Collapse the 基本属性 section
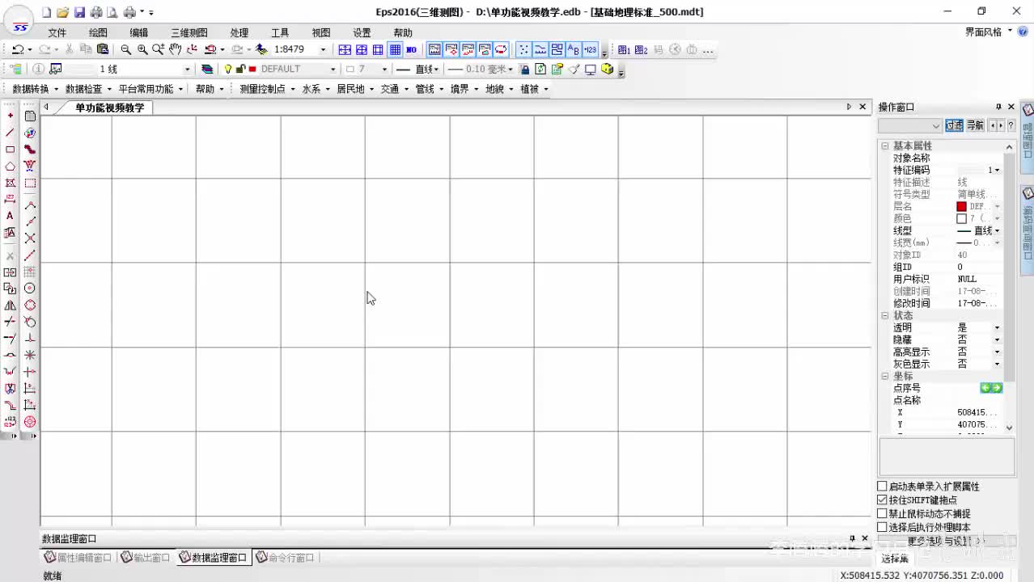 pyautogui.click(x=885, y=146)
